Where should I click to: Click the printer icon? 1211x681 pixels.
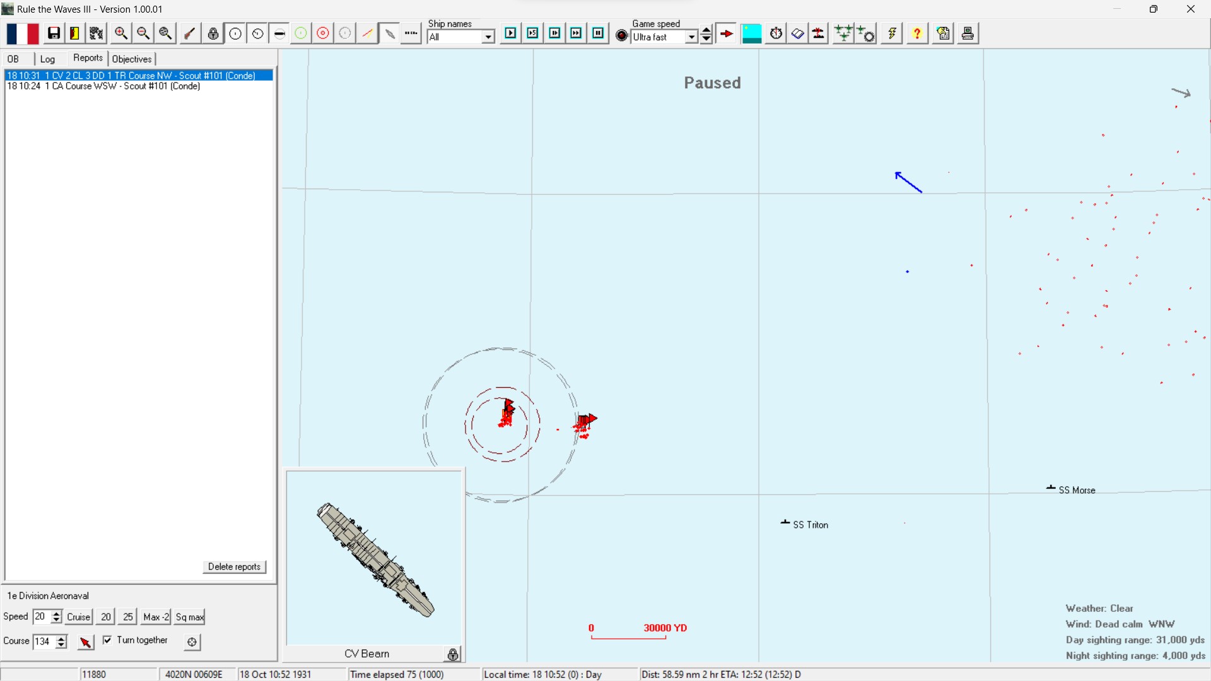[x=968, y=33]
